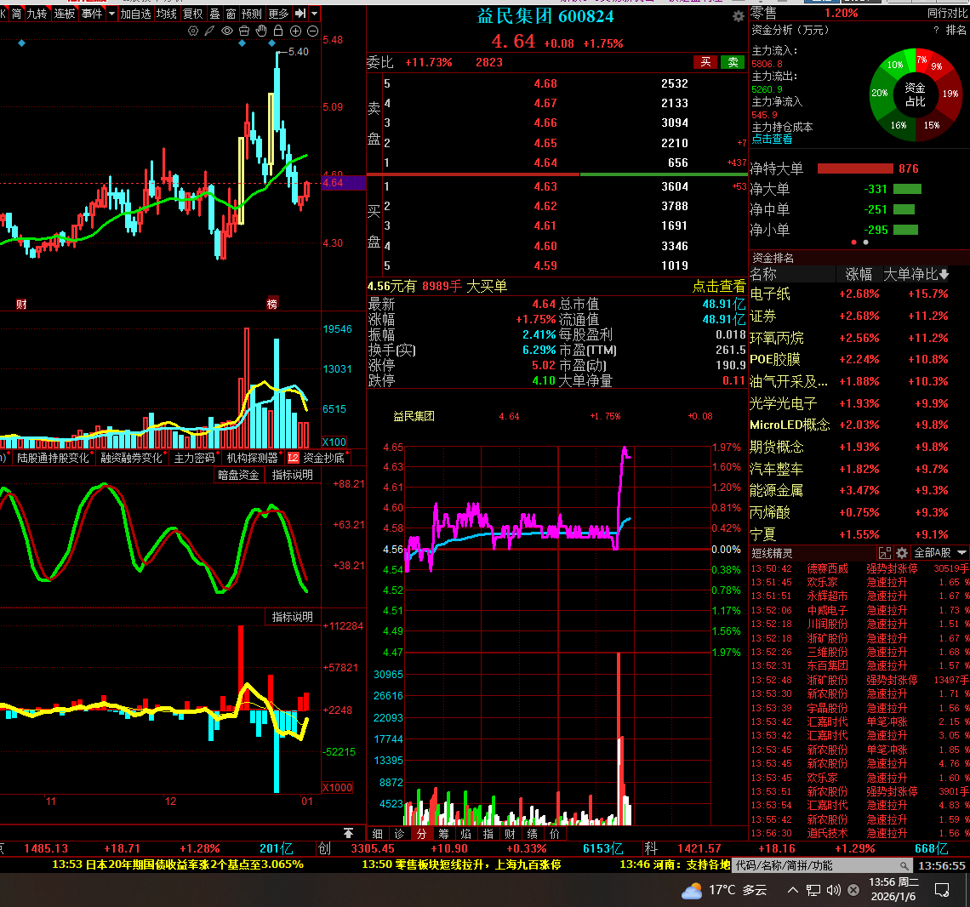The height and width of the screenshot is (907, 970).
Task: Toggle 叠 overlay option
Action: [214, 14]
